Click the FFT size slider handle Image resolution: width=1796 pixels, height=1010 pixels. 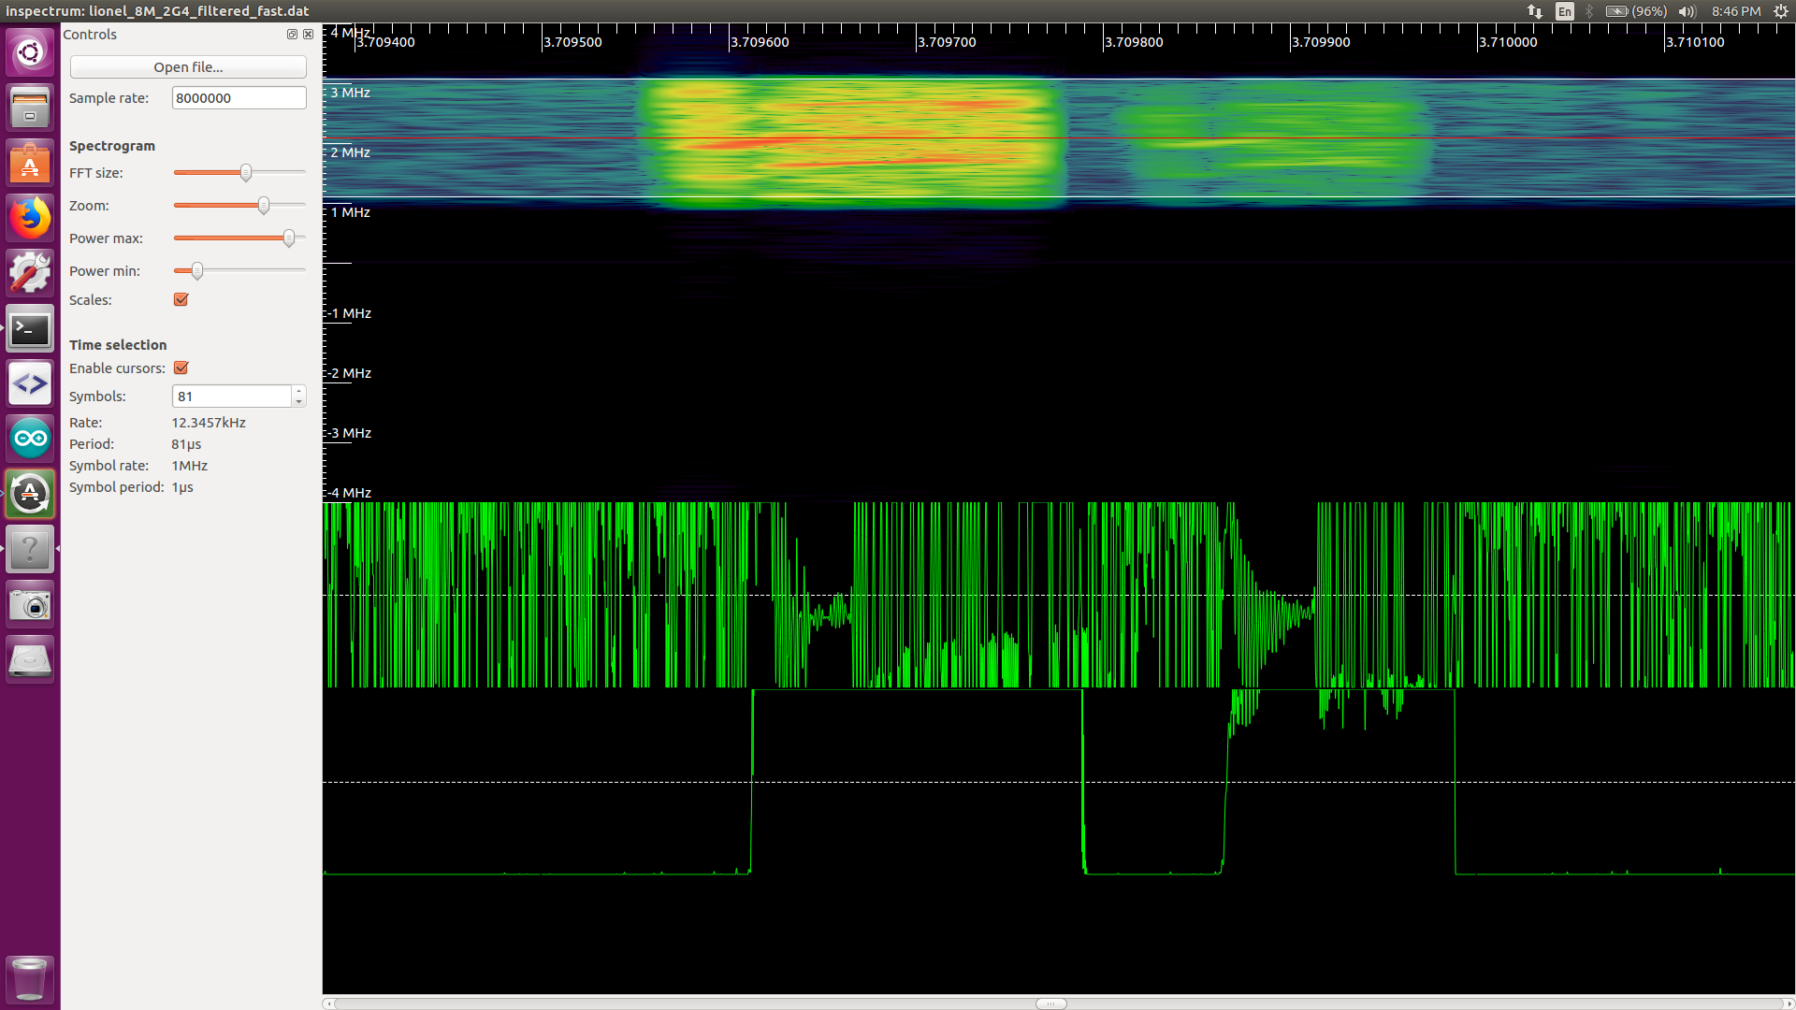click(x=246, y=173)
